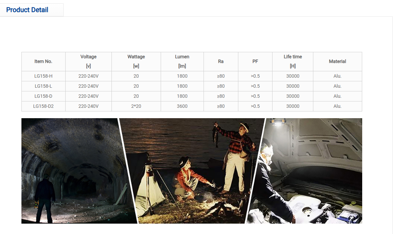Open the tunnel, camping and car-repair banner image
393x234 pixels.
192,171
